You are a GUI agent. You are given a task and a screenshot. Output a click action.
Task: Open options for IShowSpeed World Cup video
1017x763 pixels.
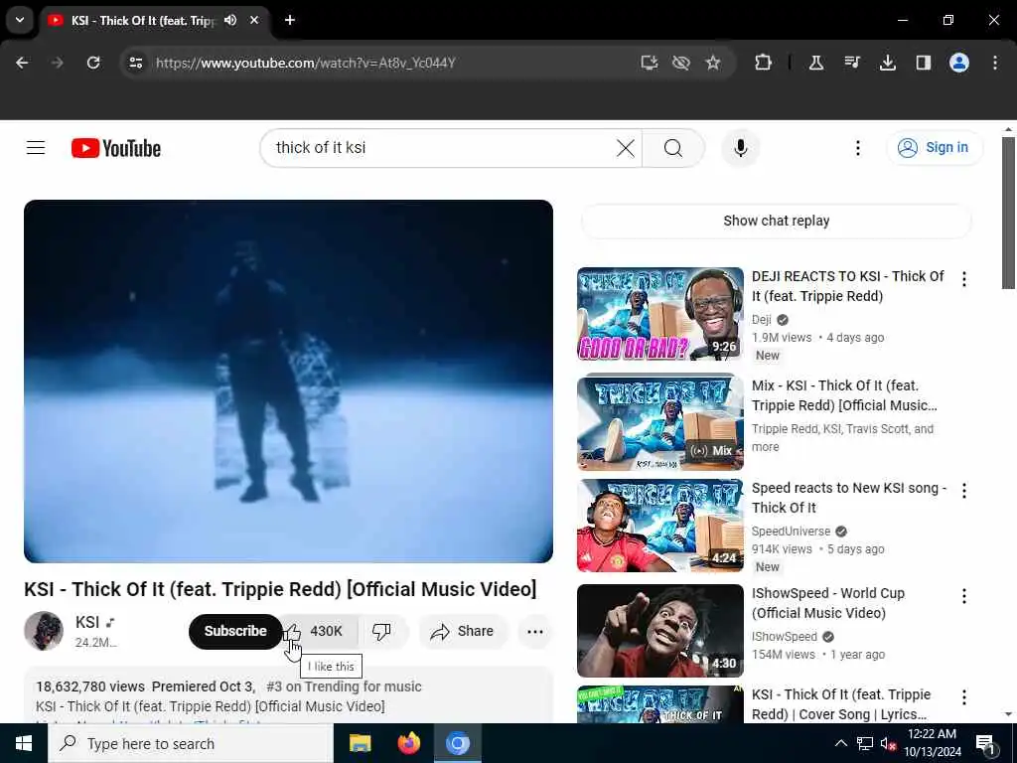click(x=963, y=596)
